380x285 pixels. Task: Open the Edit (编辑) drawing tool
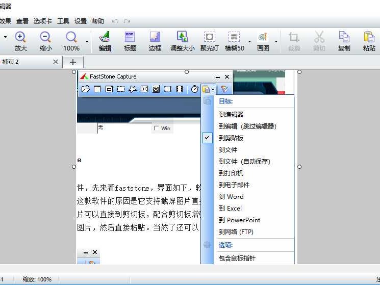[x=105, y=41]
